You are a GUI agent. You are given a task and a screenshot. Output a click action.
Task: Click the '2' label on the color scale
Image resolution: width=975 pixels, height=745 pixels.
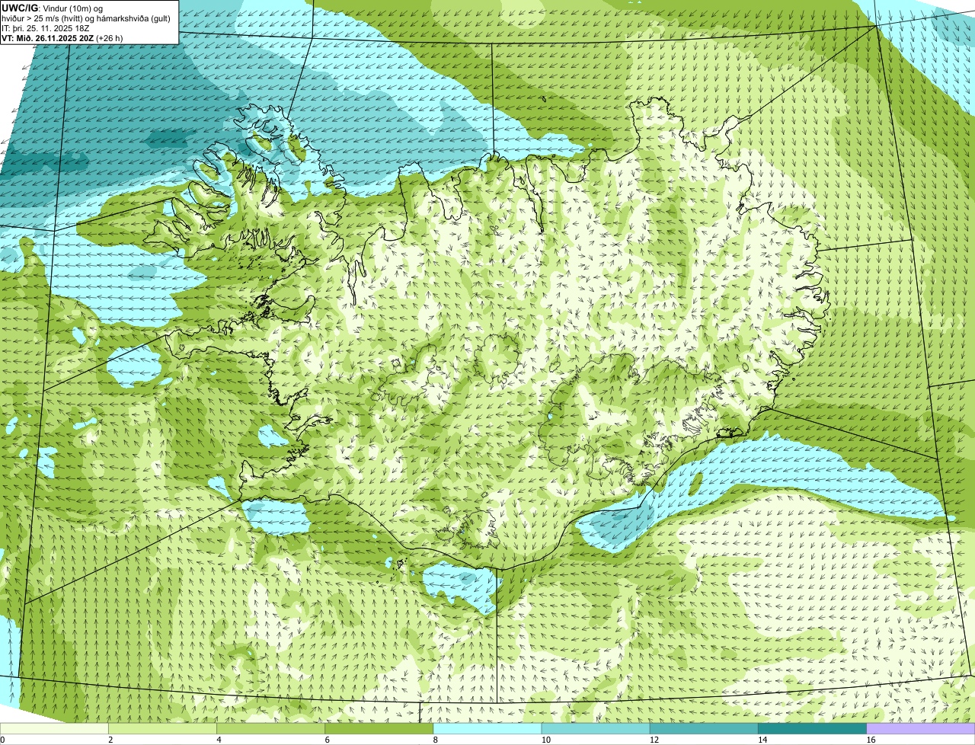coord(110,740)
